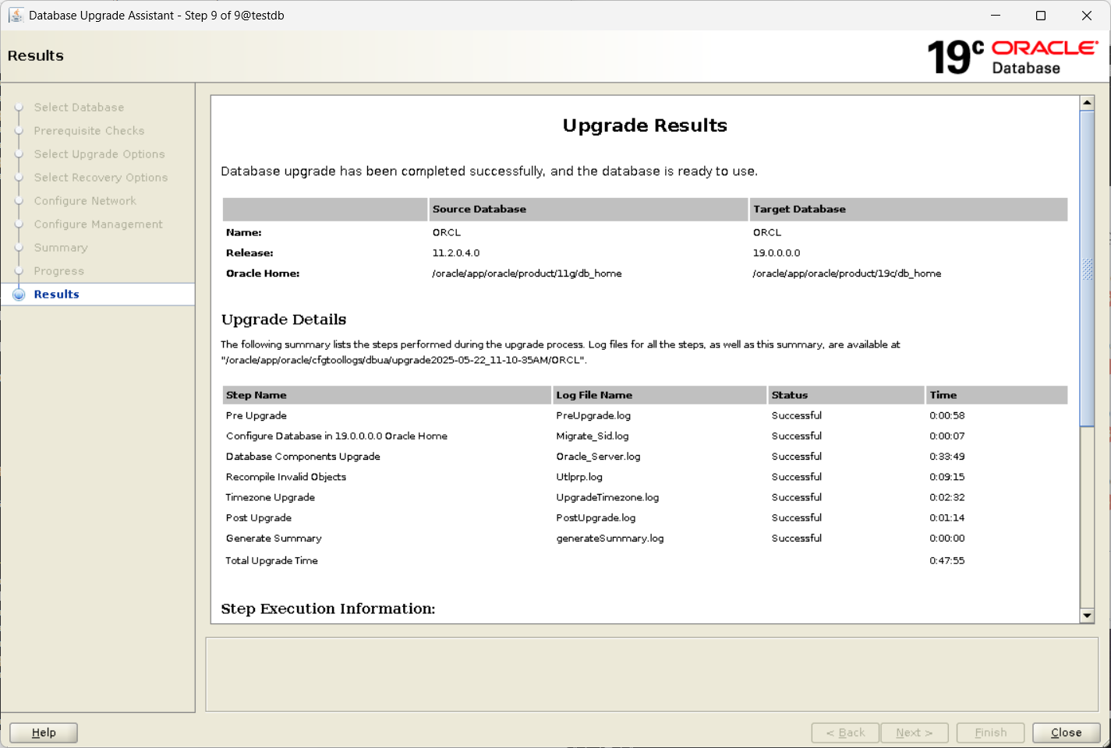Viewport: 1111px width, 748px height.
Task: Click the Close button at bottom
Action: [x=1066, y=732]
